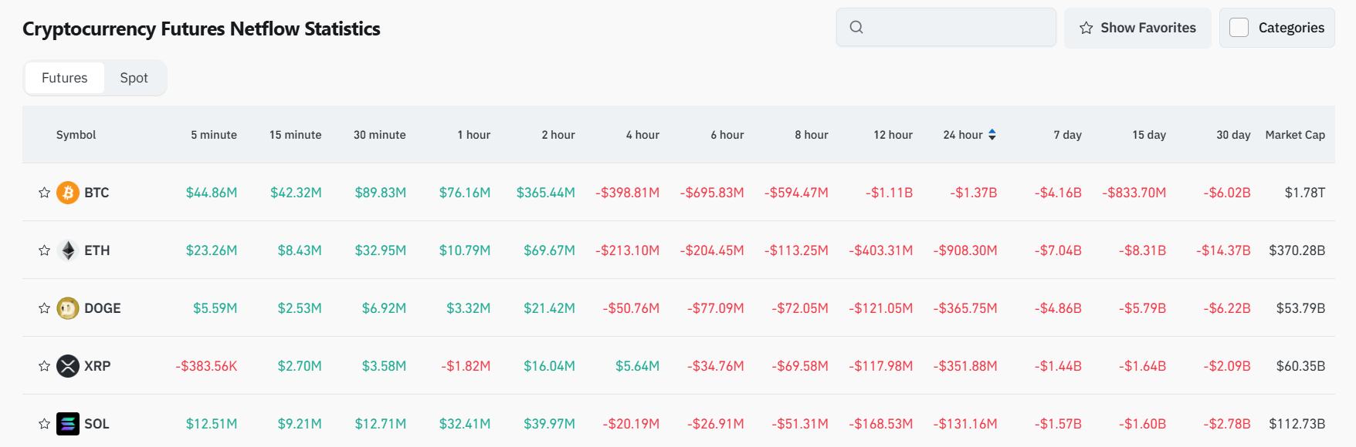Viewport: 1356px width, 447px height.
Task: Click SOL 30 day value -$2.78B
Action: (1227, 424)
